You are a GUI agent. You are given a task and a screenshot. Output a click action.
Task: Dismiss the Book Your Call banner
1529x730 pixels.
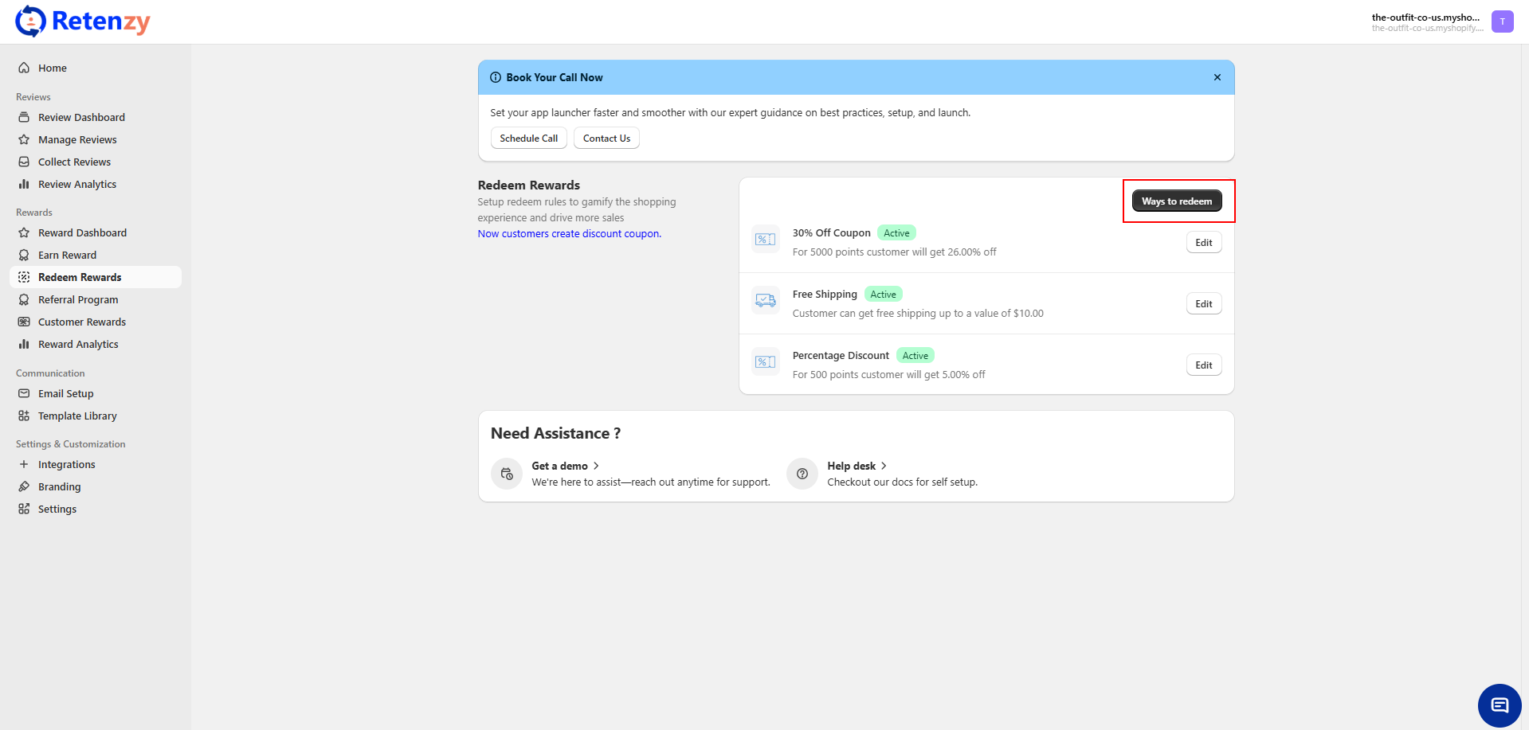[1217, 77]
